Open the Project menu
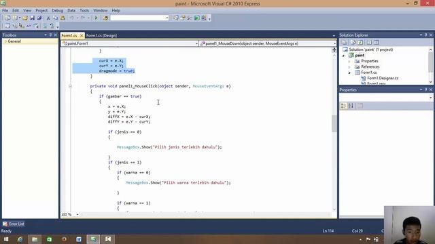This screenshot has height=244, width=435. click(x=41, y=11)
